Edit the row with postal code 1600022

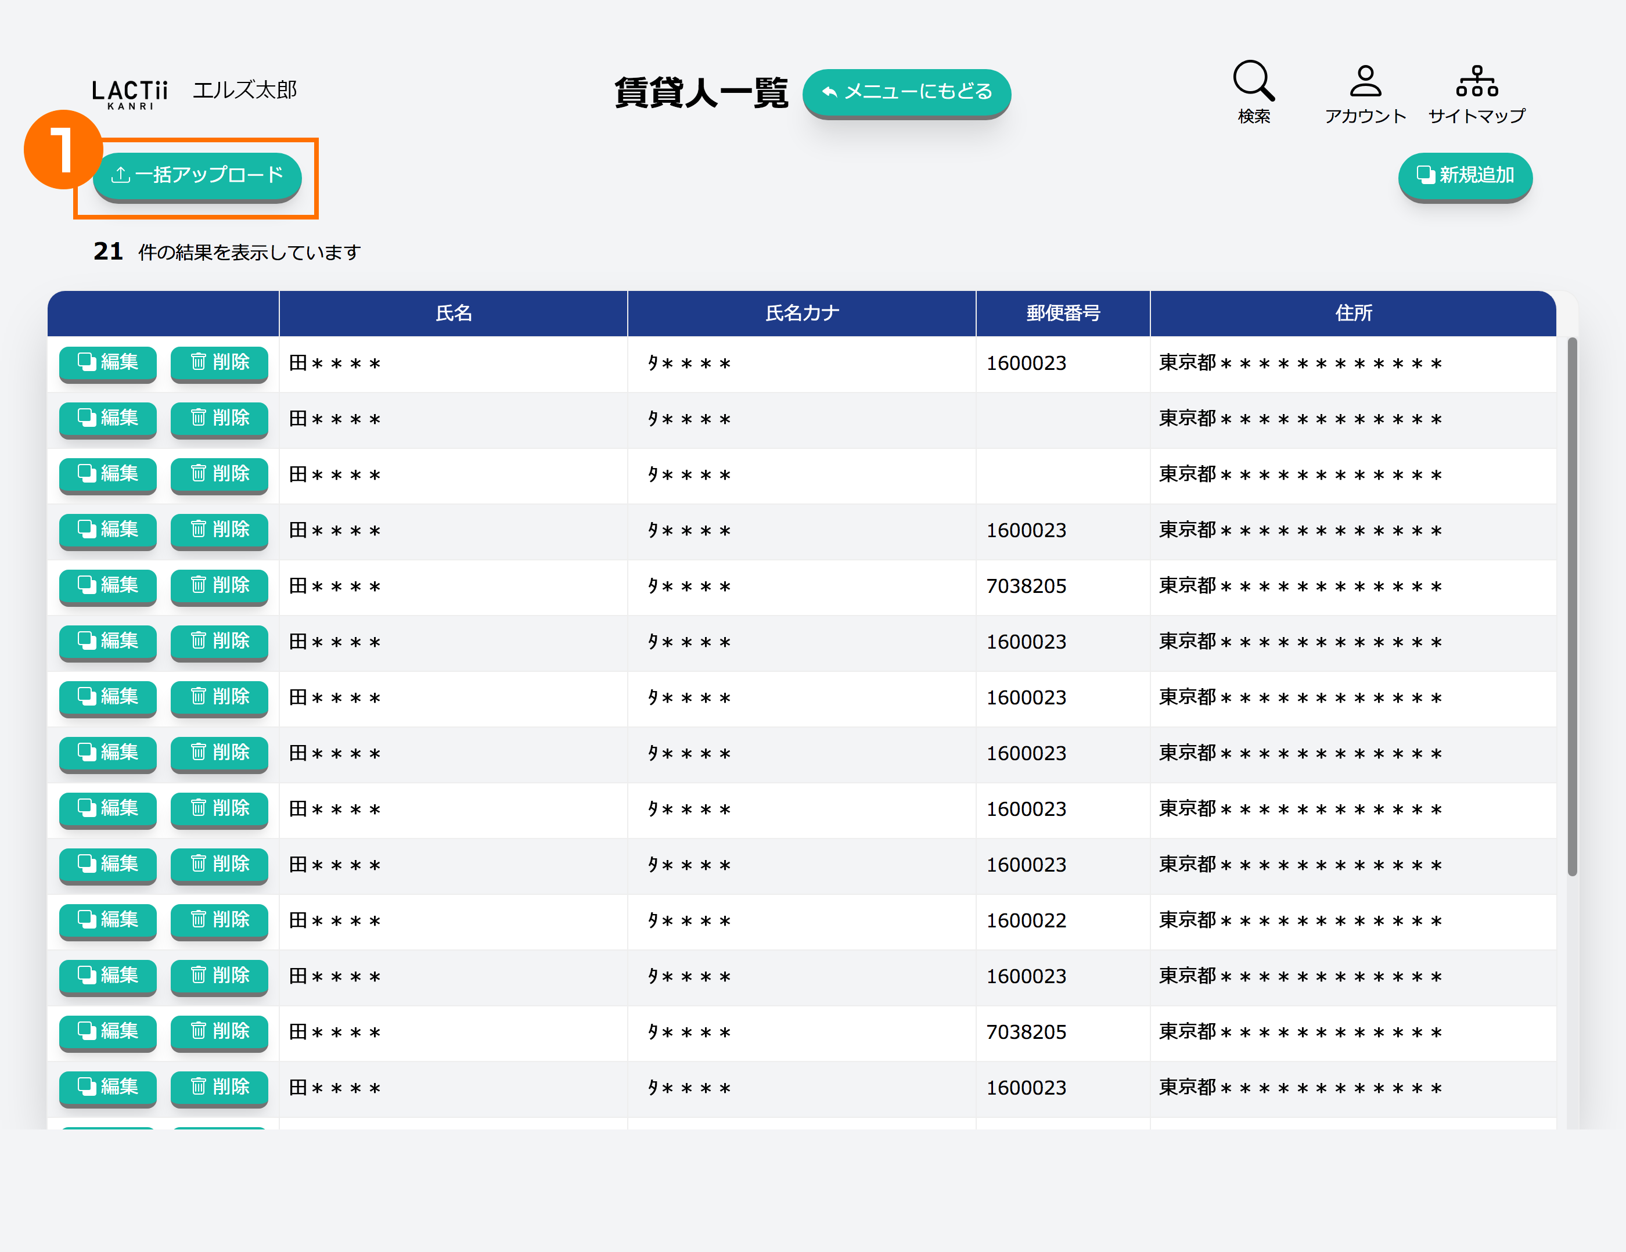tap(108, 920)
